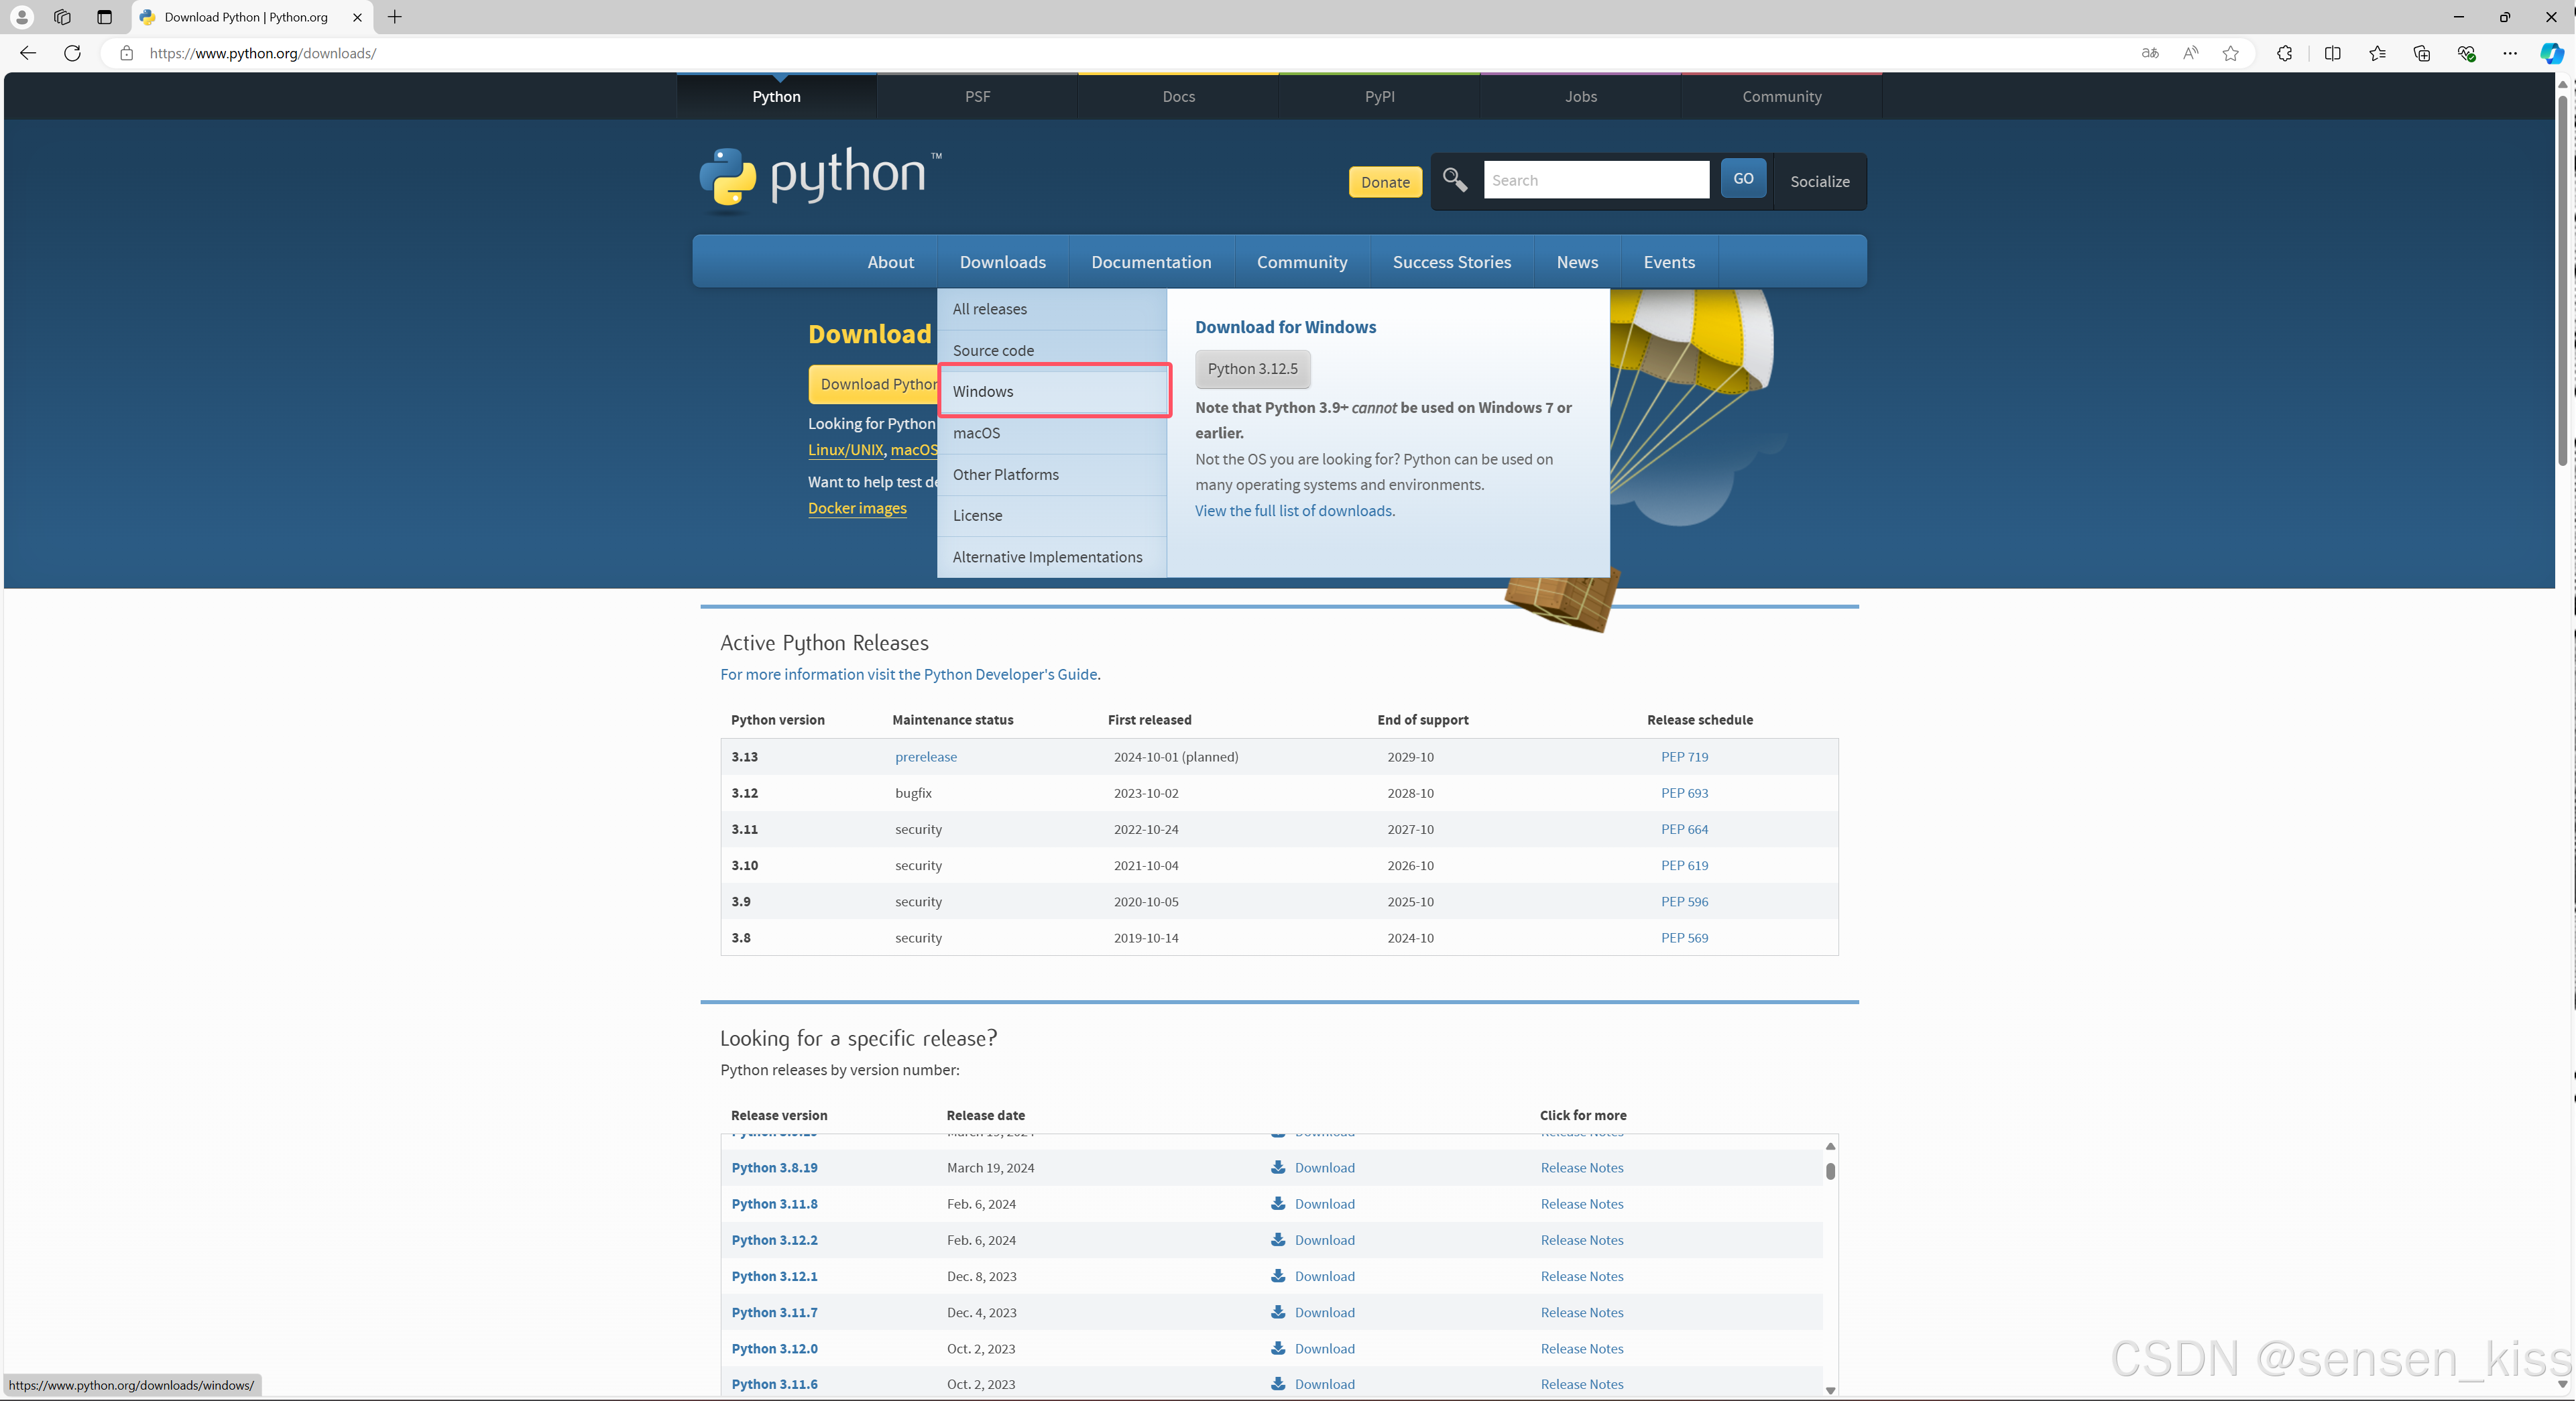Click download icon for Python 3.12.1
Screen dimensions: 2576x1401
[x=1278, y=1275]
